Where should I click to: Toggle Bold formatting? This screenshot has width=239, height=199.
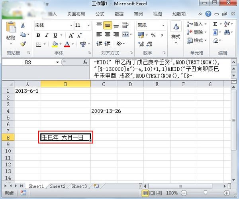tap(38, 35)
